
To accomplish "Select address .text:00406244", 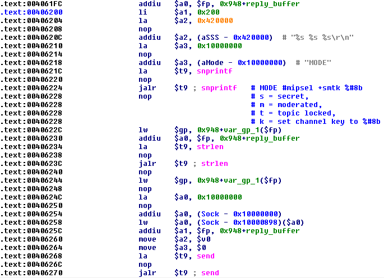I will (x=31, y=180).
